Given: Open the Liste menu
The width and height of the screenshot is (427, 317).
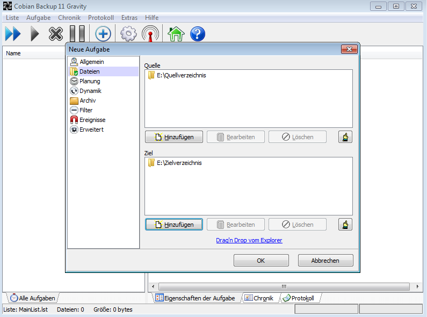Looking at the screenshot, I should click(x=12, y=18).
